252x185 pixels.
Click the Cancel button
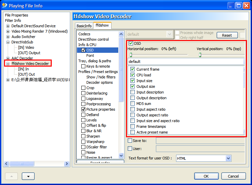tap(233, 176)
